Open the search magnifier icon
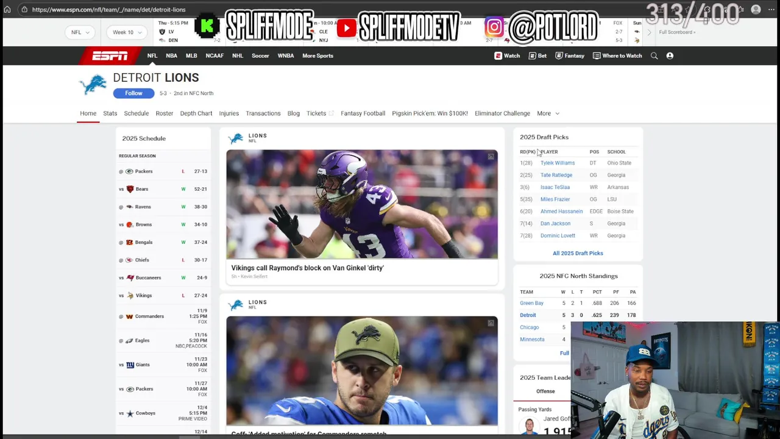Viewport: 780px width, 439px height. 654,55
